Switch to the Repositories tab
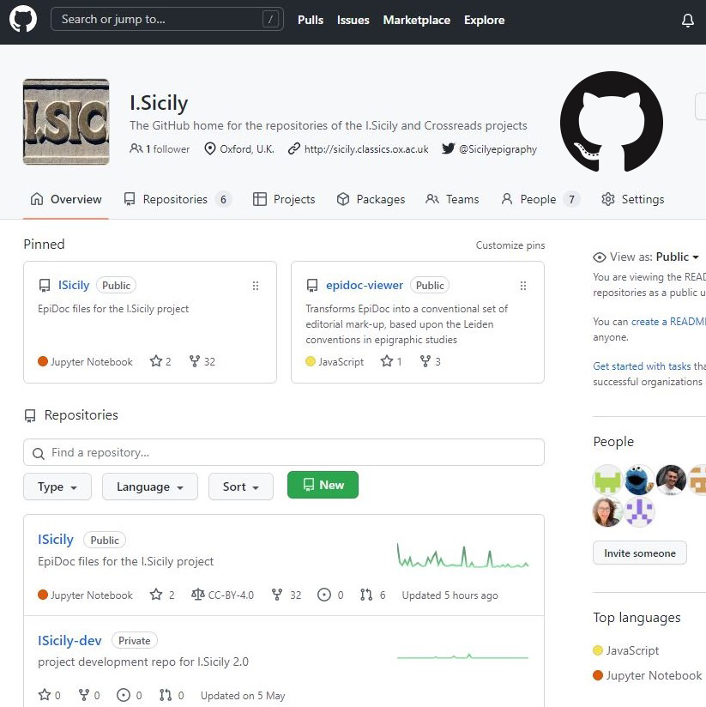The height and width of the screenshot is (707, 706). 177,199
